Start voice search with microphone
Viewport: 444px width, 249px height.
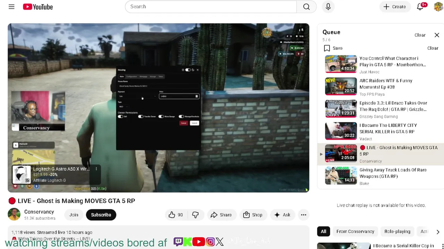point(328,7)
